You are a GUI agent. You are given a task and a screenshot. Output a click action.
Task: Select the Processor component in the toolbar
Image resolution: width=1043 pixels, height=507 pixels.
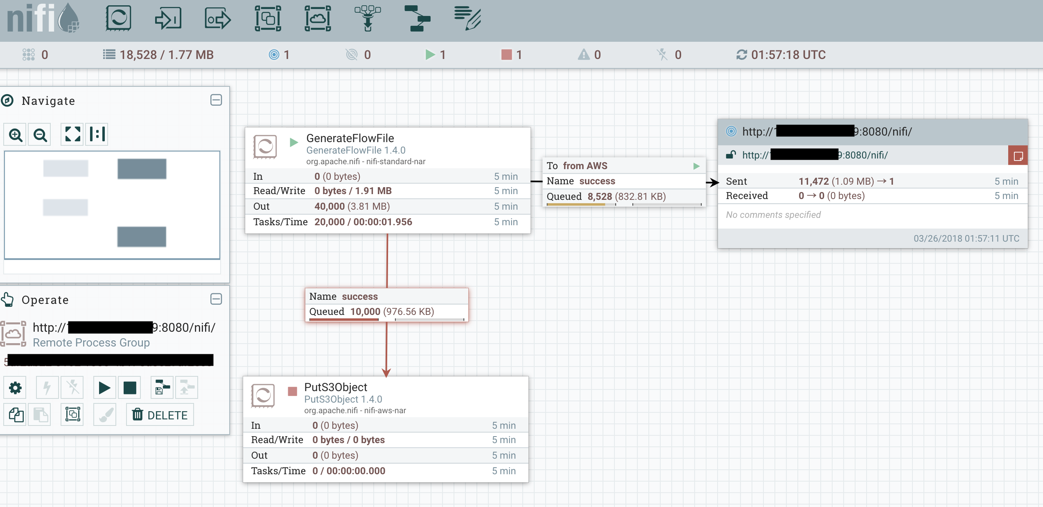click(x=118, y=18)
